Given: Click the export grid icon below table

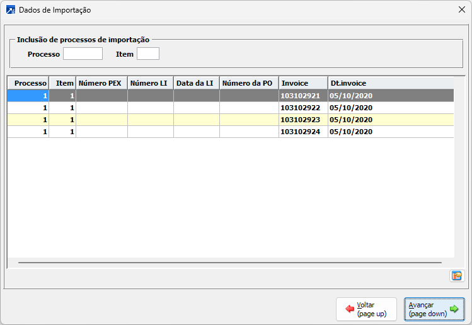Looking at the screenshot, I should point(457,276).
